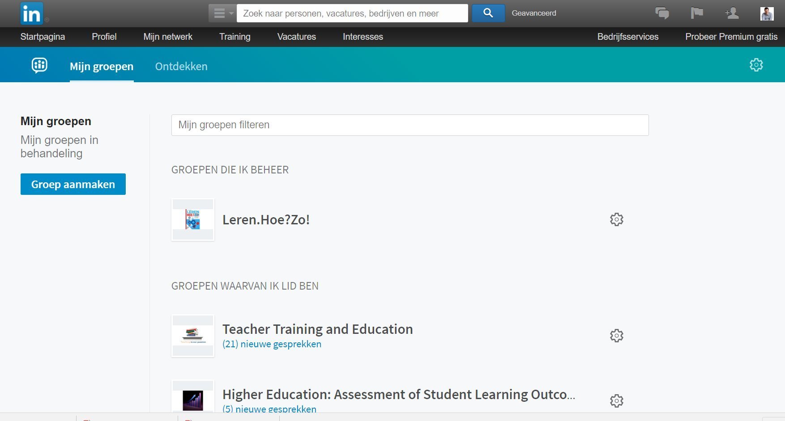Open Higher Education group thumbnail
The width and height of the screenshot is (785, 421).
pyautogui.click(x=193, y=396)
